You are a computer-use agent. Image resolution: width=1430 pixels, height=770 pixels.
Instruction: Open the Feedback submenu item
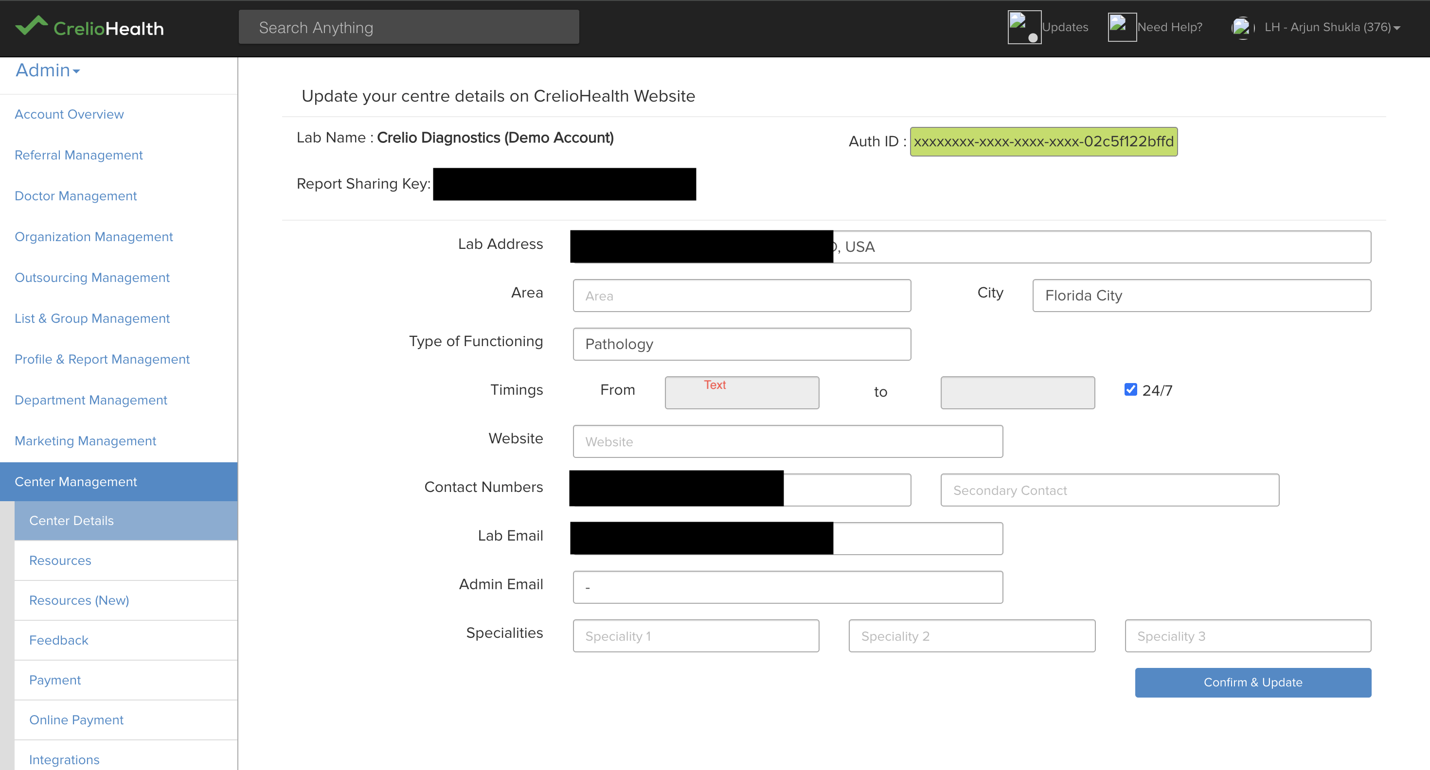pyautogui.click(x=126, y=640)
